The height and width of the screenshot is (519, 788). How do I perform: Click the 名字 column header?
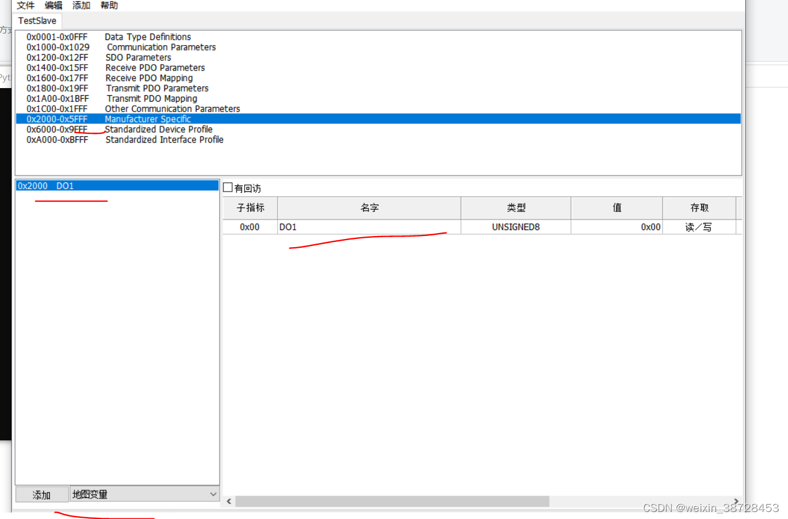pyautogui.click(x=369, y=208)
